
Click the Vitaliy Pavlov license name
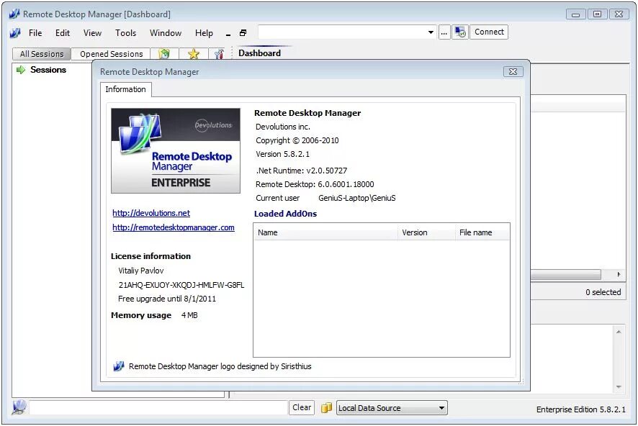141,271
